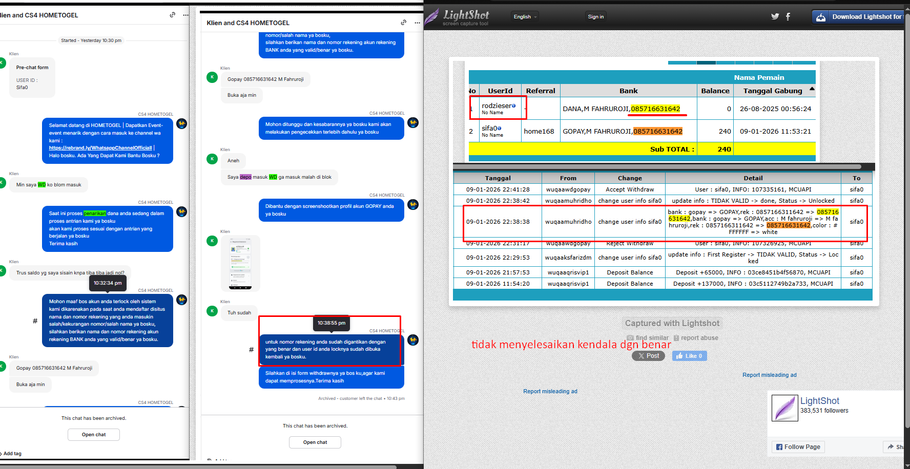Click Follow Page button
910x469 pixels.
[x=798, y=447]
